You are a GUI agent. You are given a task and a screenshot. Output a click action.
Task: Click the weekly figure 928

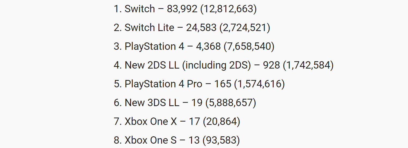(271, 65)
